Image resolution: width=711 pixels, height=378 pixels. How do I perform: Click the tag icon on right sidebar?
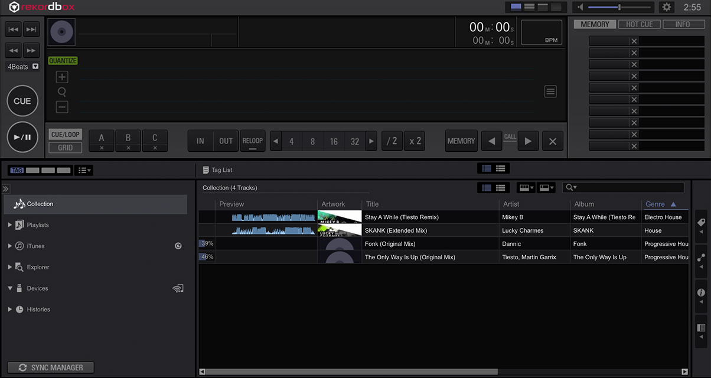click(701, 223)
